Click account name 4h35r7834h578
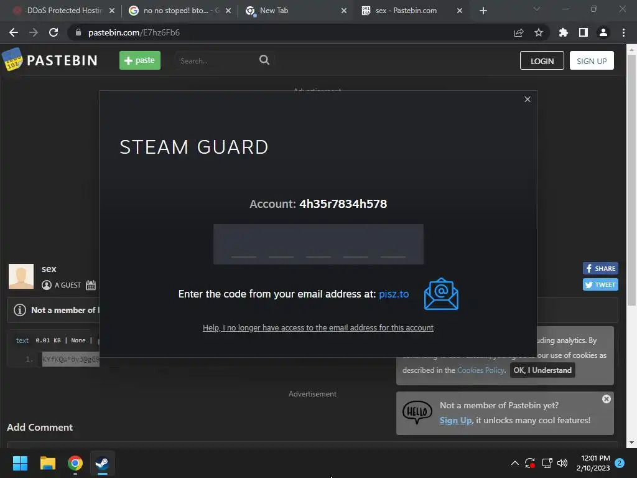 [x=343, y=204]
